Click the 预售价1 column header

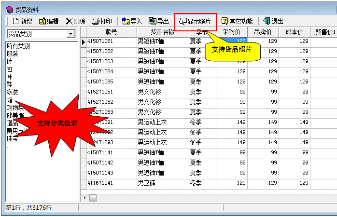point(323,32)
